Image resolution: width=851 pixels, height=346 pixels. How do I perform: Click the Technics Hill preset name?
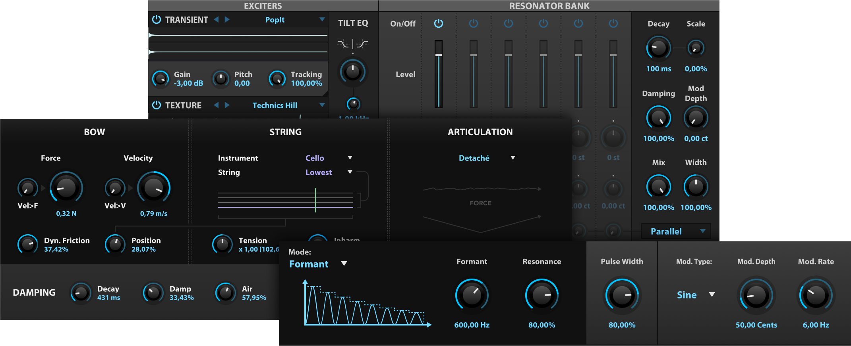coord(275,105)
